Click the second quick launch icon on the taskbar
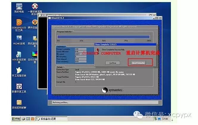The height and width of the screenshot is (125, 198). tap(28, 119)
